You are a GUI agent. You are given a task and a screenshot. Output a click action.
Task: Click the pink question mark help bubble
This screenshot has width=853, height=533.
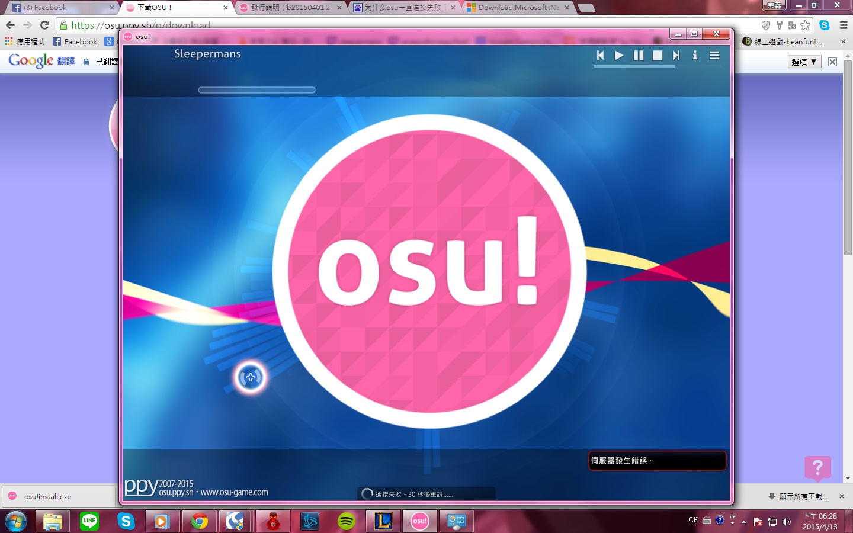[817, 468]
